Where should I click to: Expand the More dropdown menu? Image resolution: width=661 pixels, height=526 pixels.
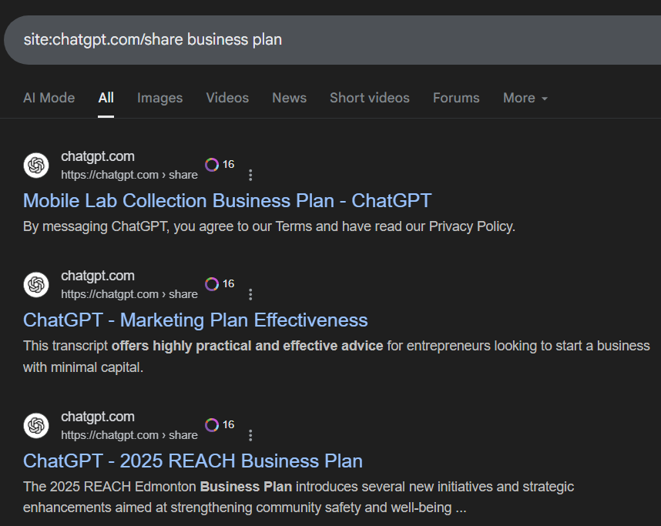[x=525, y=98]
